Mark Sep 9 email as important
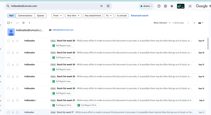The height and width of the screenshot is (115, 211). pos(17,100)
